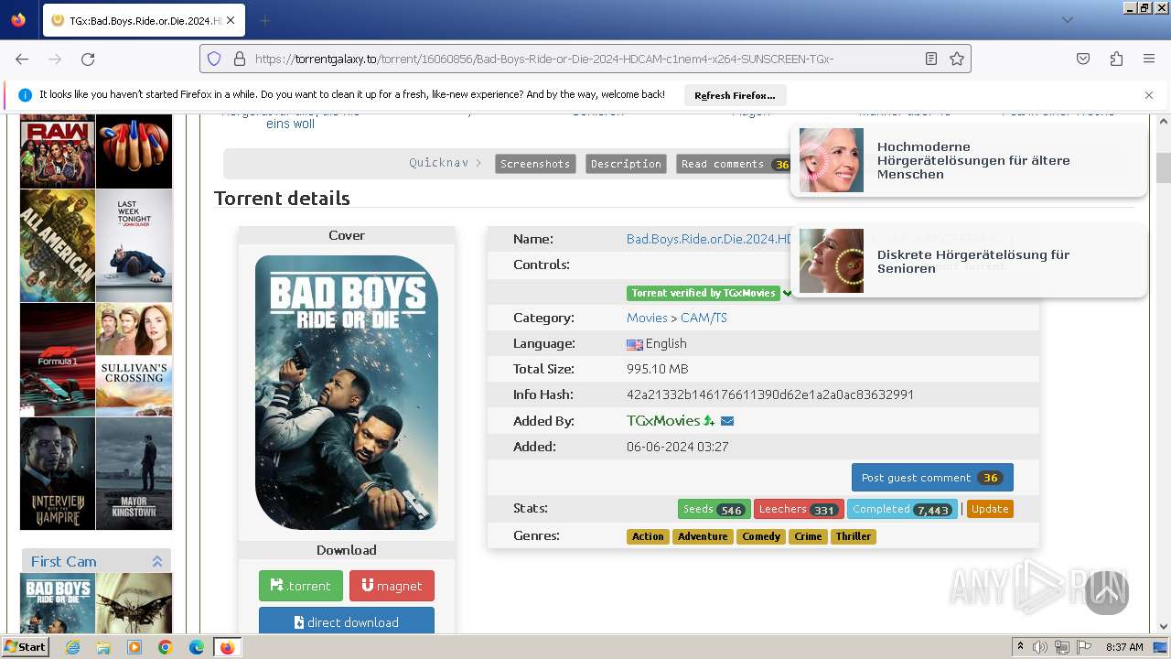Viewport: 1171px width, 659px height.
Task: Open the torrent name link
Action: 709,239
